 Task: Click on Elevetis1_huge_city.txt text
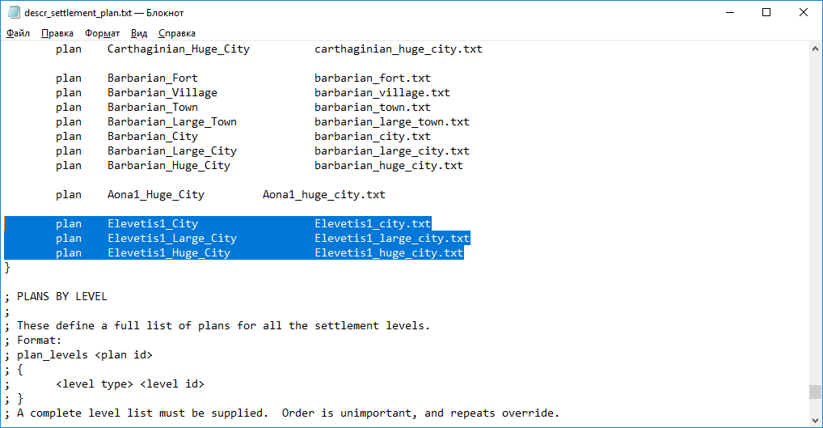(x=389, y=253)
